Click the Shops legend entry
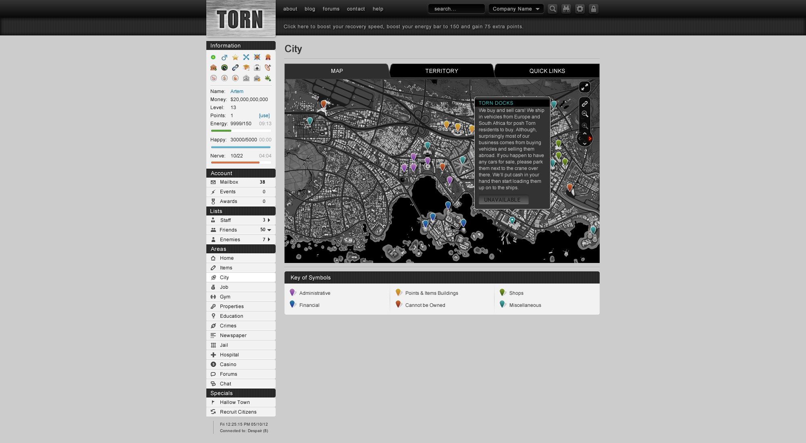This screenshot has height=443, width=806. click(x=511, y=293)
